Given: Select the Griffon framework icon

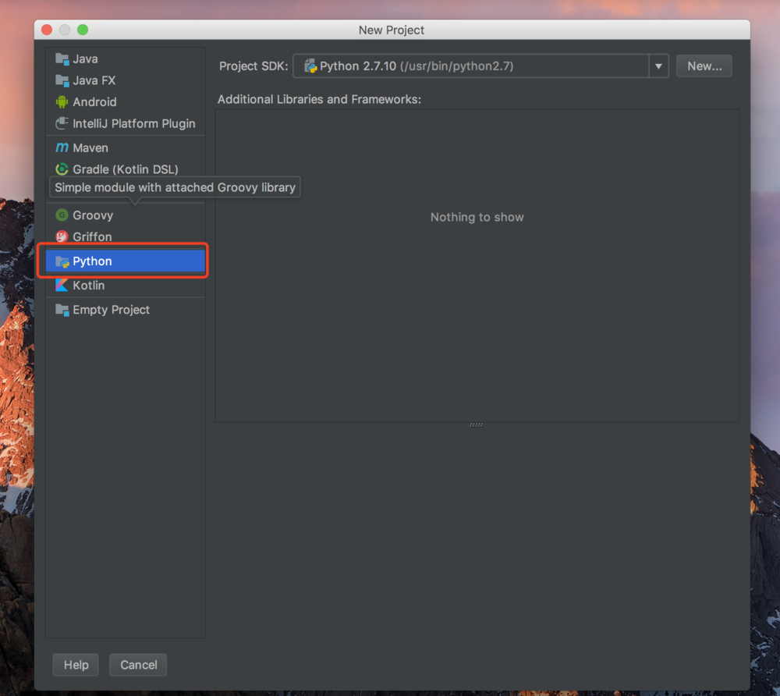Looking at the screenshot, I should pyautogui.click(x=62, y=236).
